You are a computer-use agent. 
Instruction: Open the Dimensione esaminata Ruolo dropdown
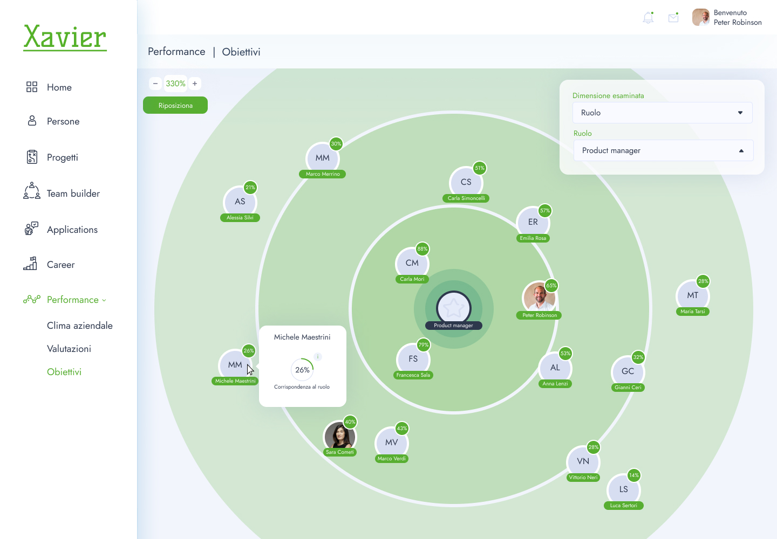point(663,113)
